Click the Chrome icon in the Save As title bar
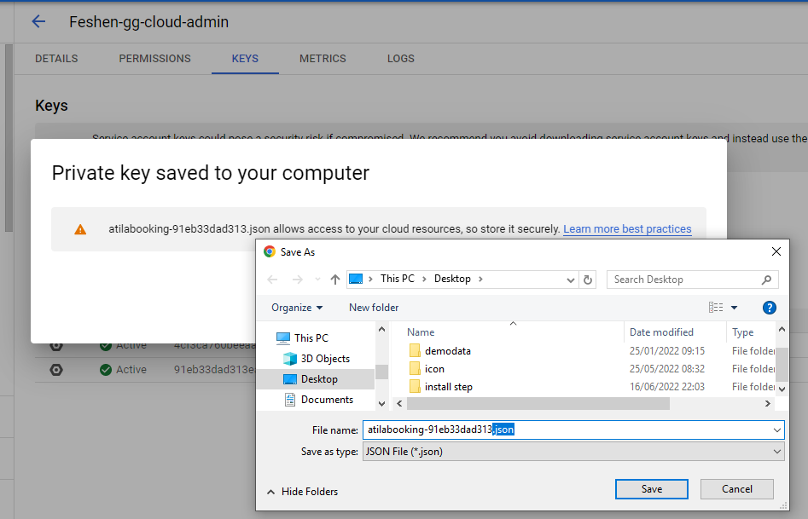Screen dimensions: 808x519 pos(269,251)
